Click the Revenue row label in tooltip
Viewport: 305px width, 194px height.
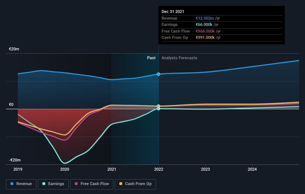pyautogui.click(x=169, y=18)
